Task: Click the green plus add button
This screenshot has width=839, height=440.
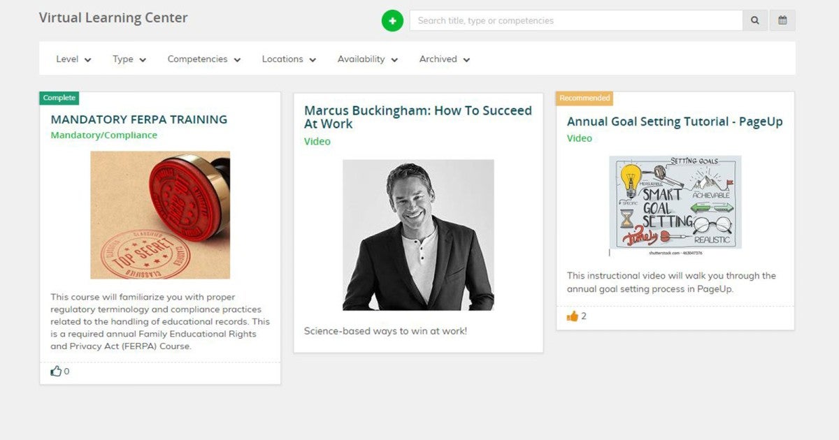Action: click(x=392, y=21)
